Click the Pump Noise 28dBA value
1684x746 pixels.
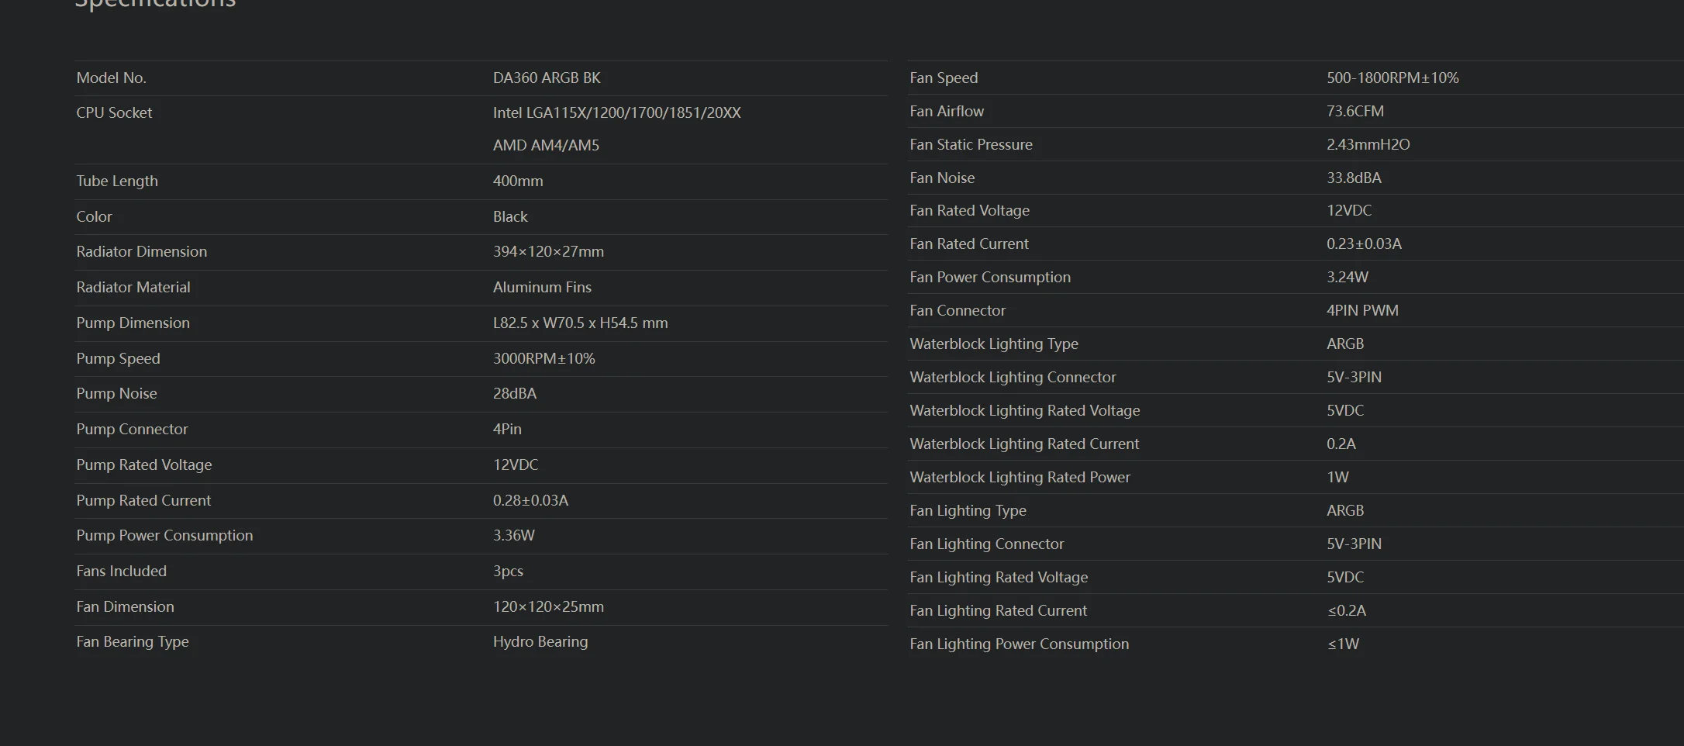point(515,393)
